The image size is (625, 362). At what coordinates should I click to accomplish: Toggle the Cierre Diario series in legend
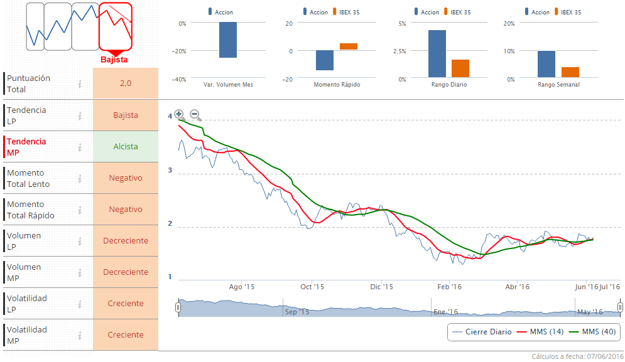482,332
